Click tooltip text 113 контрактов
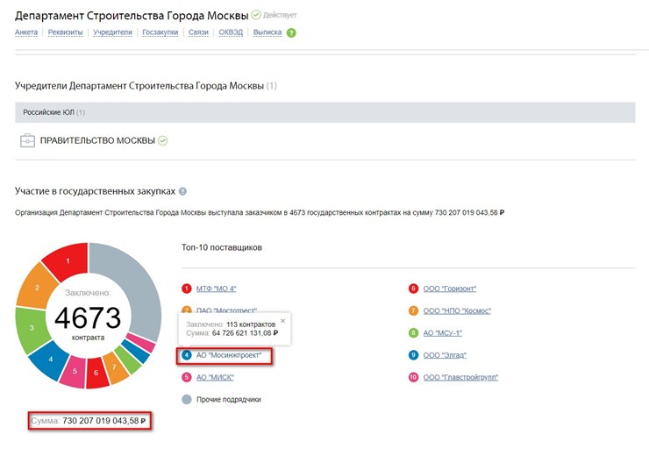This screenshot has height=456, width=649. [251, 324]
